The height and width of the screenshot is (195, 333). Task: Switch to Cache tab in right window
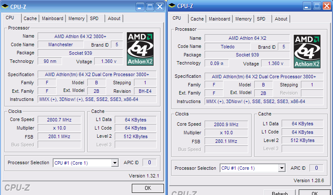(197, 19)
